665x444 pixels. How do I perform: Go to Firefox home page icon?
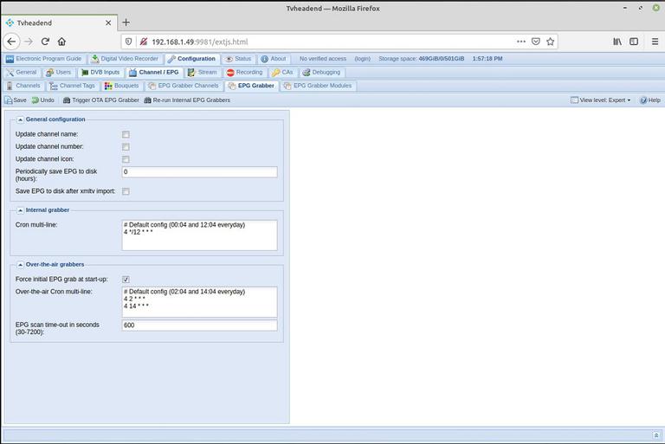pyautogui.click(x=62, y=42)
